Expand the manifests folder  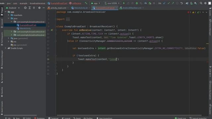pyautogui.click(x=9, y=15)
